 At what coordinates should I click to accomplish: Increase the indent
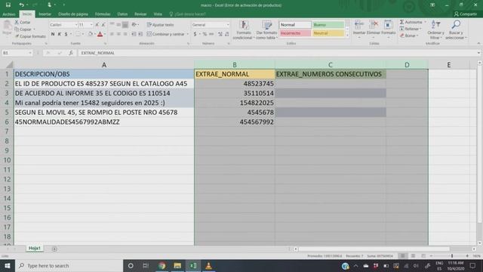coord(140,34)
